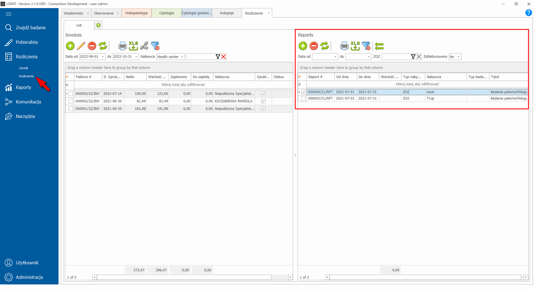Go to Administracja in the sidebar
This screenshot has width=535, height=290.
(29, 277)
